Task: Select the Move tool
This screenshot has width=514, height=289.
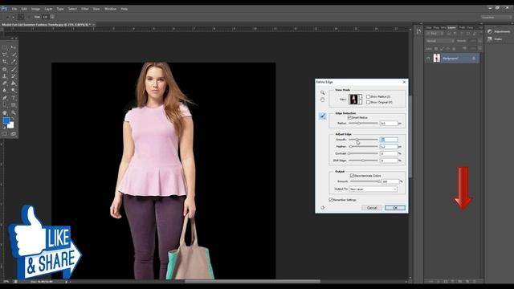Action: (x=14, y=47)
